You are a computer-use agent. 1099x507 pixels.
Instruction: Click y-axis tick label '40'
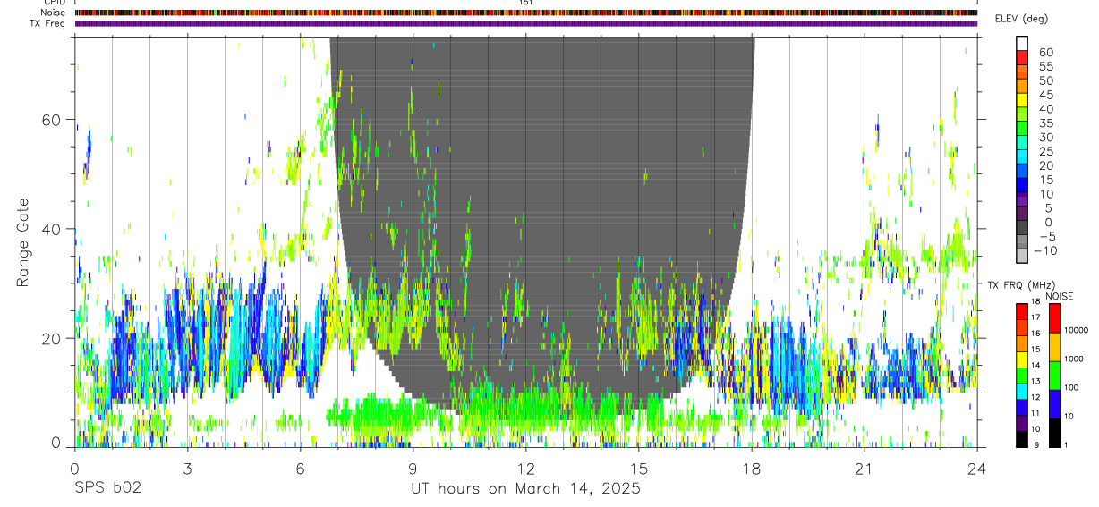52,229
